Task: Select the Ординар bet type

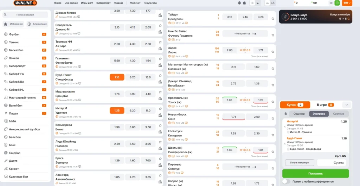Action: click(299, 114)
